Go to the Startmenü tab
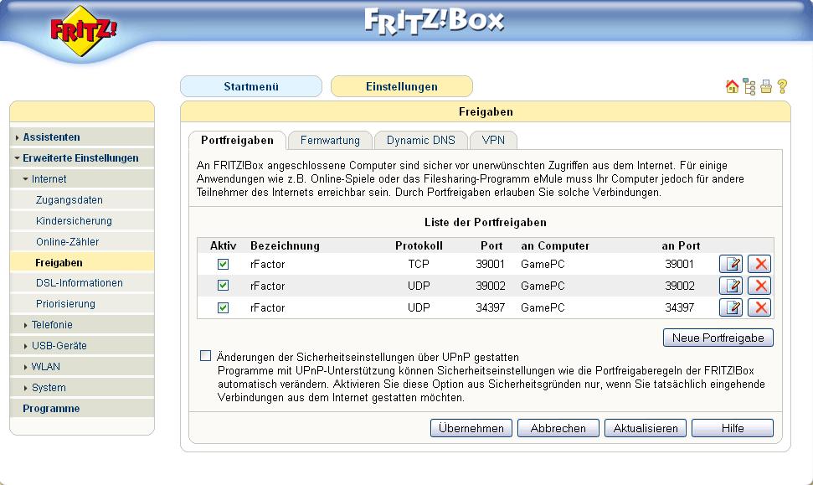813x485 pixels. coord(251,86)
